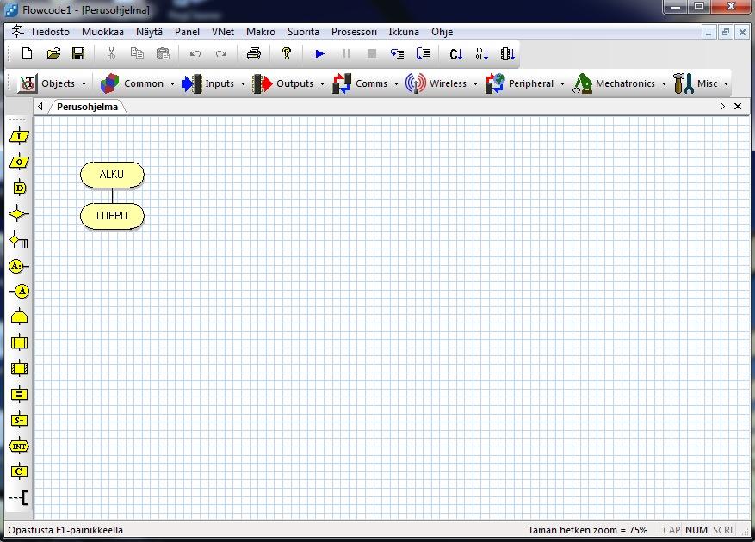This screenshot has width=755, height=542.
Task: Open the Panel menu
Action: [x=187, y=32]
